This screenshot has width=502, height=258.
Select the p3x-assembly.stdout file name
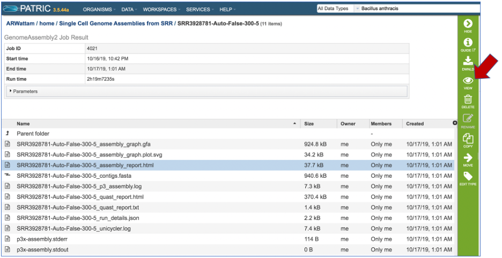42,249
